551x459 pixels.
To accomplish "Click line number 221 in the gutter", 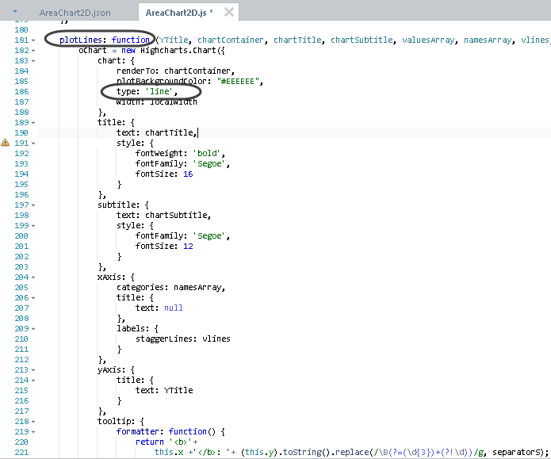I will pos(21,453).
